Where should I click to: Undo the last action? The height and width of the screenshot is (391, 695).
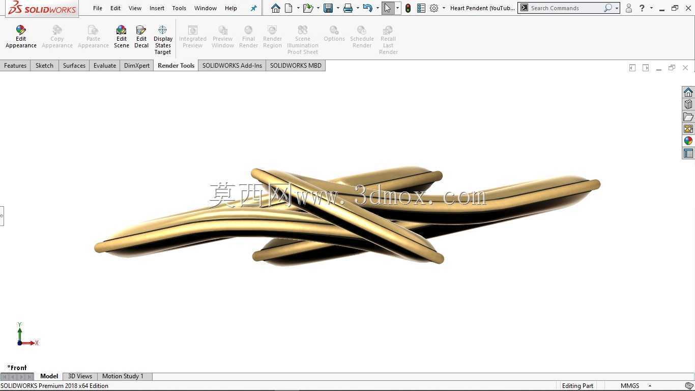[x=368, y=8]
